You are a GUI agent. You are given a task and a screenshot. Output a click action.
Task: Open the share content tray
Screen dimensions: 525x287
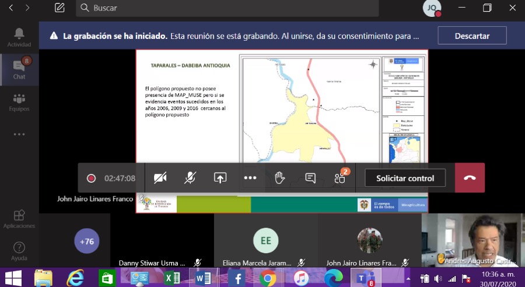tap(220, 178)
